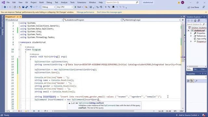Viewport: 208px width, 117px height.
Task: Collapse the class Program code block
Action: tap(19, 49)
